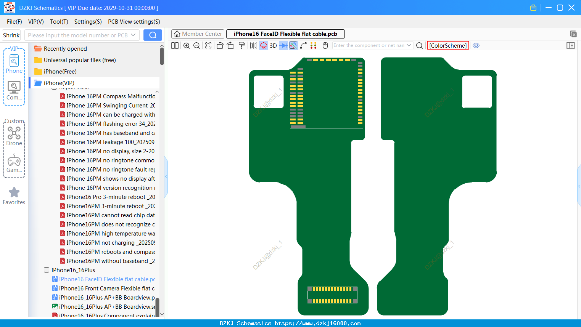Image resolution: width=581 pixels, height=327 pixels.
Task: Open the Member Center tab
Action: pos(198,34)
